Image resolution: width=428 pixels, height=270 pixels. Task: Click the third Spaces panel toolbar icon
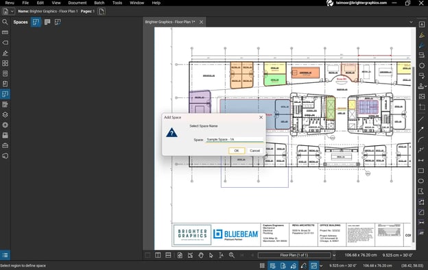click(x=58, y=22)
